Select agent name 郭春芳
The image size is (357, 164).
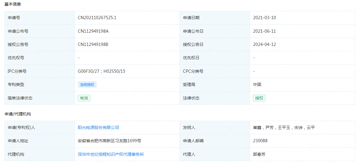tap(259, 154)
